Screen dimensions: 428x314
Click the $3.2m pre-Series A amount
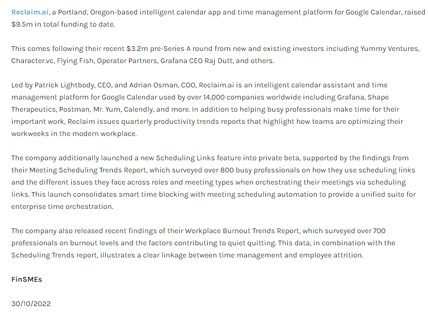pyautogui.click(x=138, y=49)
